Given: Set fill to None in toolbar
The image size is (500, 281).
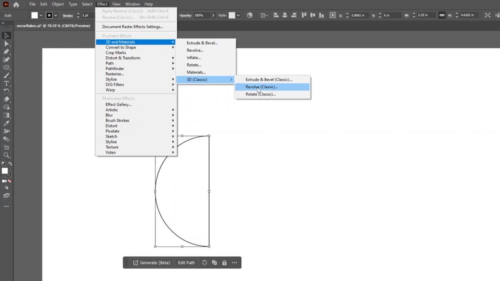Looking at the screenshot, I should (x=9, y=182).
